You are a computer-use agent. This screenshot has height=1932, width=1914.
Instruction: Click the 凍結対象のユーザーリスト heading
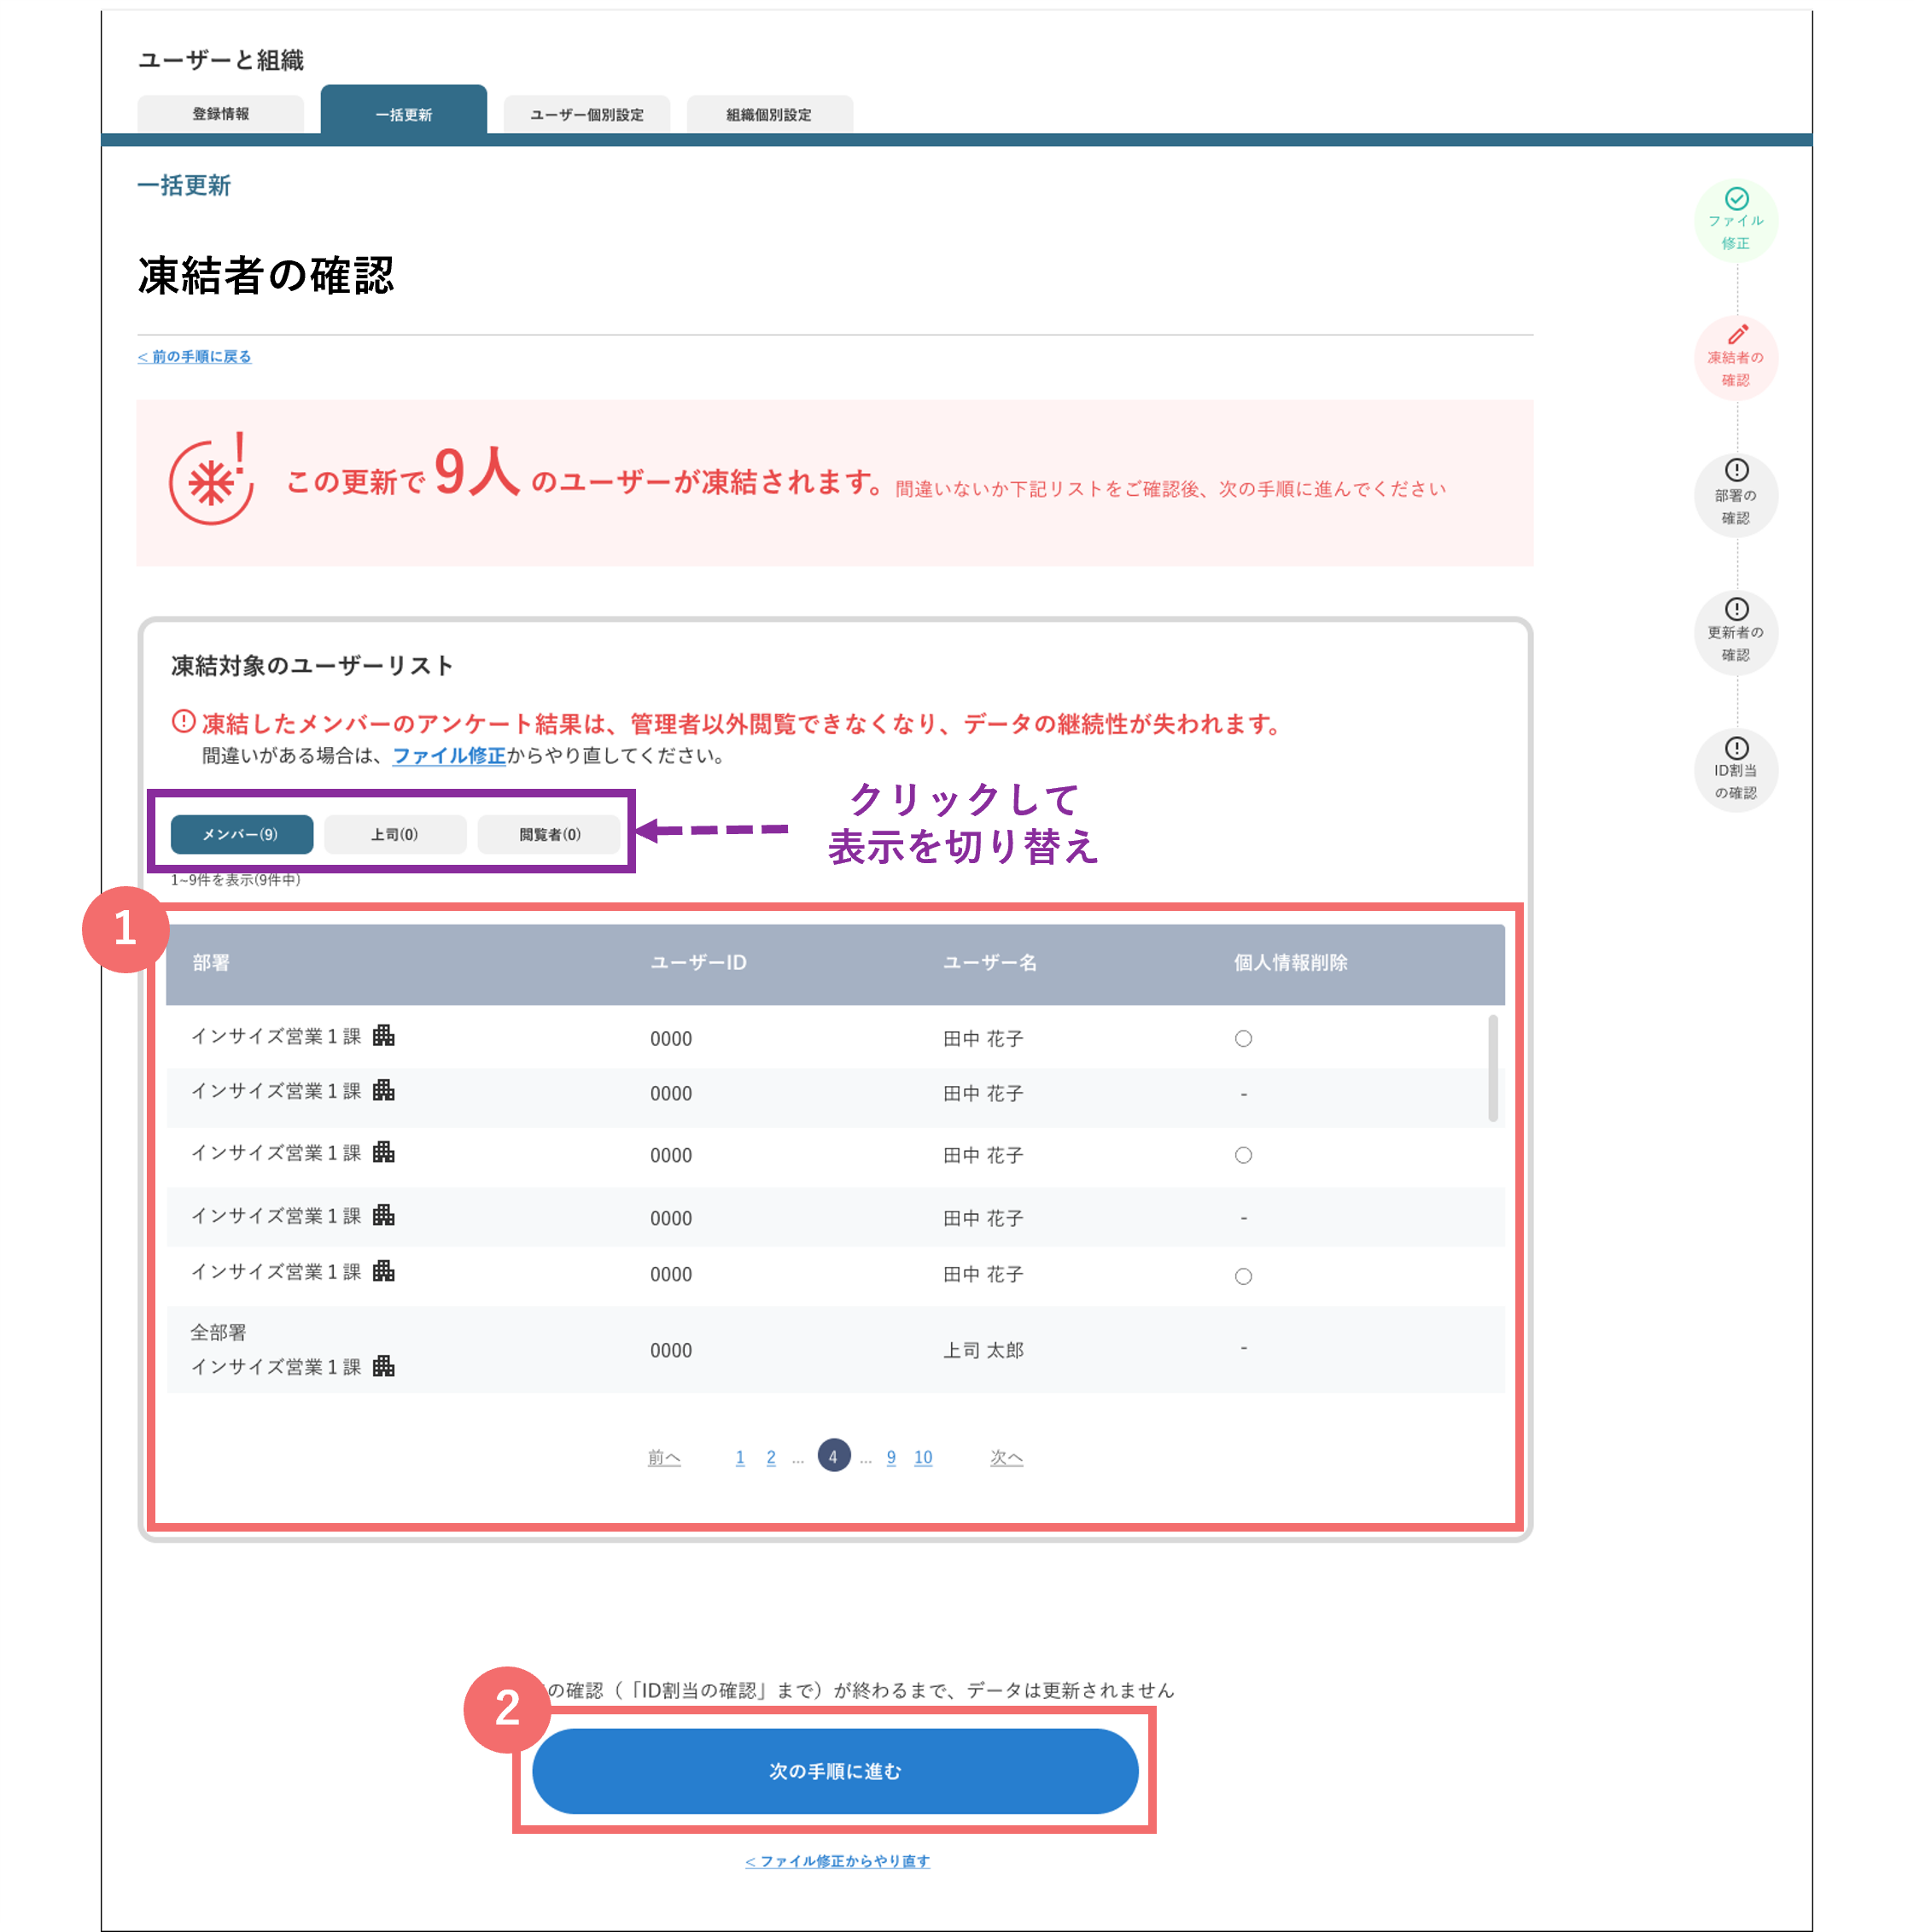(x=312, y=666)
